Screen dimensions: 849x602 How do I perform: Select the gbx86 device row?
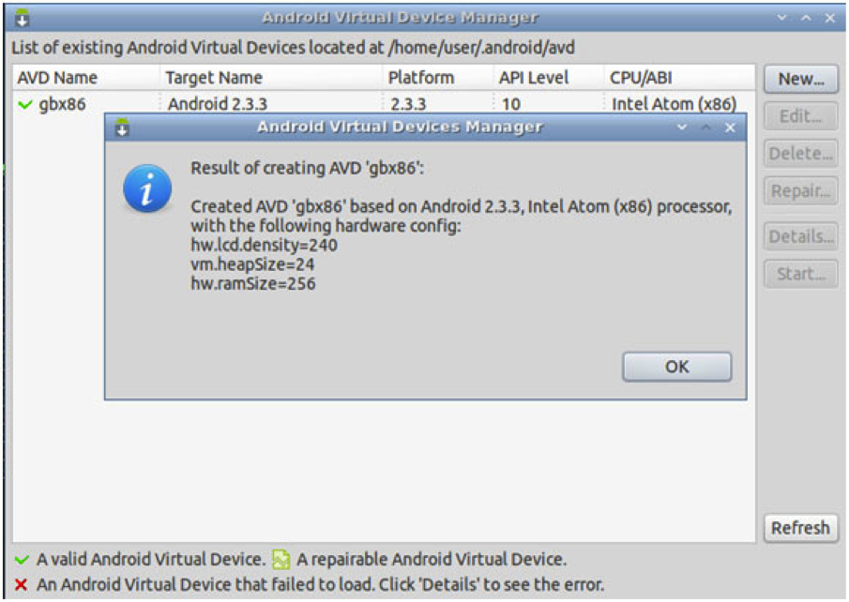click(62, 104)
